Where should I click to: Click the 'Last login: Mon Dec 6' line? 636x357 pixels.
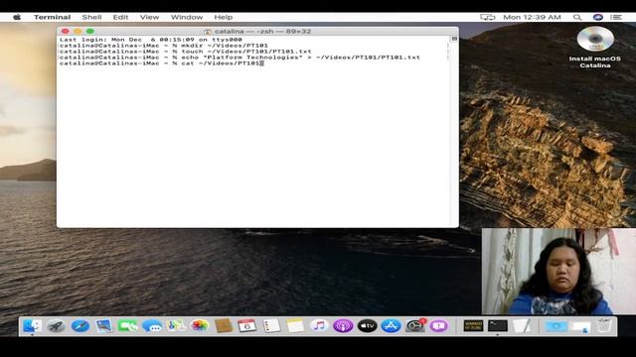150,40
